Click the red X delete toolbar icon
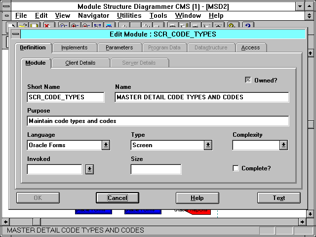This screenshot has height=237, width=316. coord(47,25)
